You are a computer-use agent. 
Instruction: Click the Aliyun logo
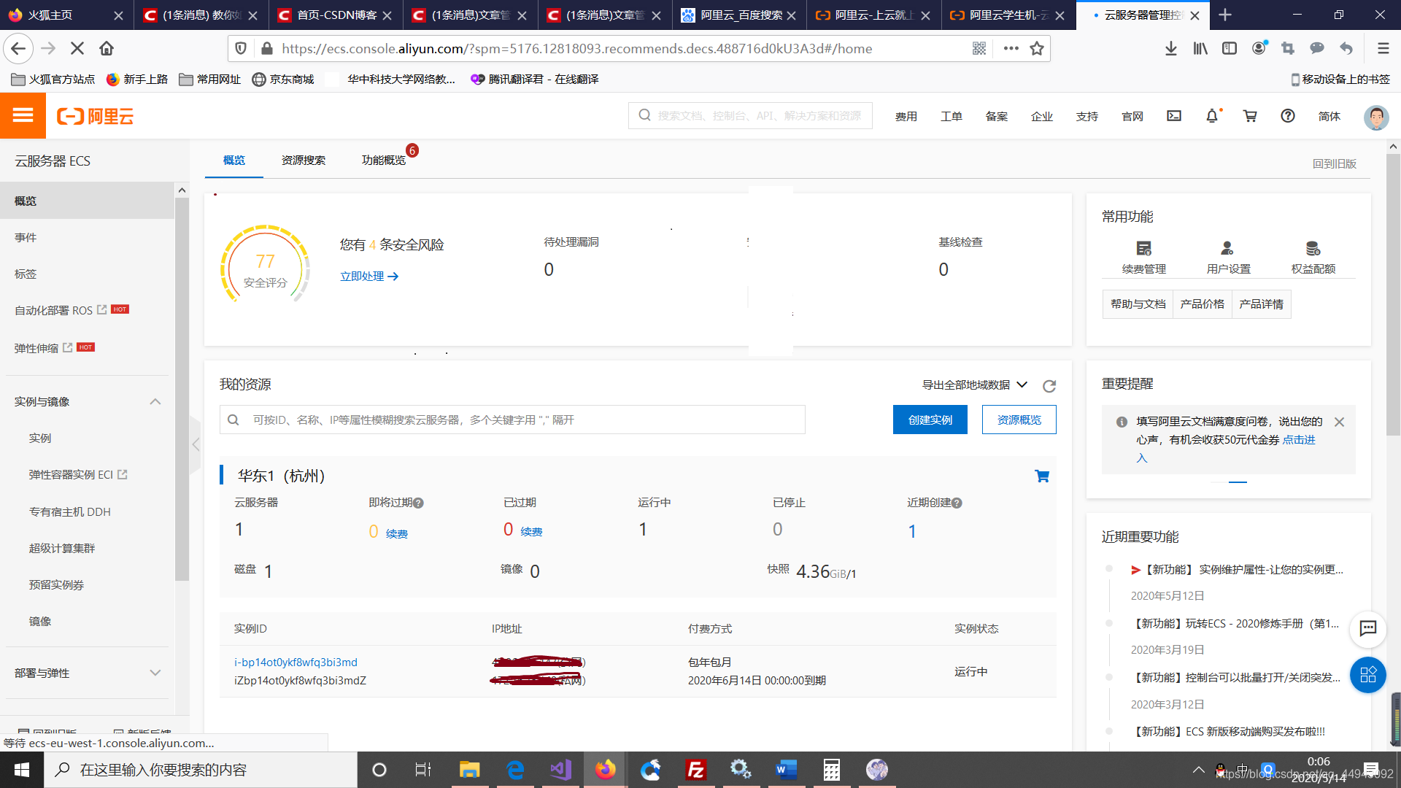[96, 117]
